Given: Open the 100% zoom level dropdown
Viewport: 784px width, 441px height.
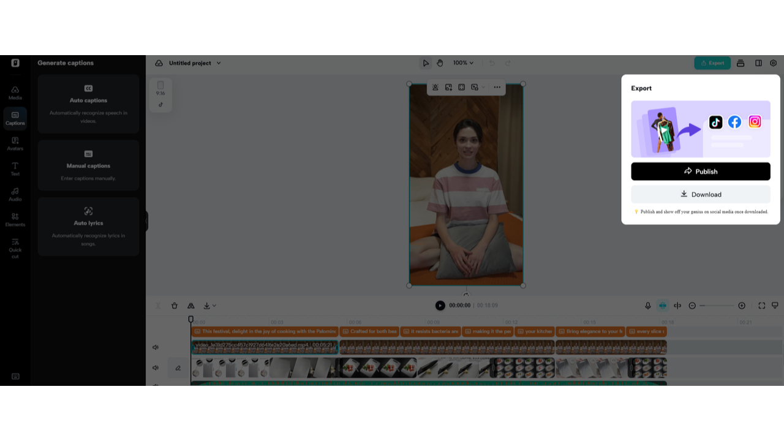Looking at the screenshot, I should pyautogui.click(x=463, y=63).
